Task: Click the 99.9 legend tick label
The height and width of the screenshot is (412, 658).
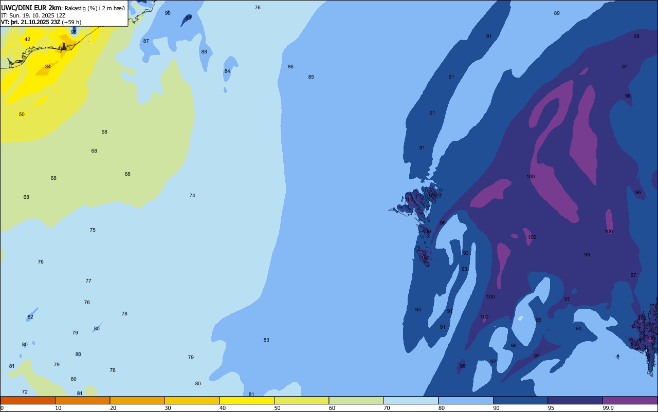Action: pos(609,408)
